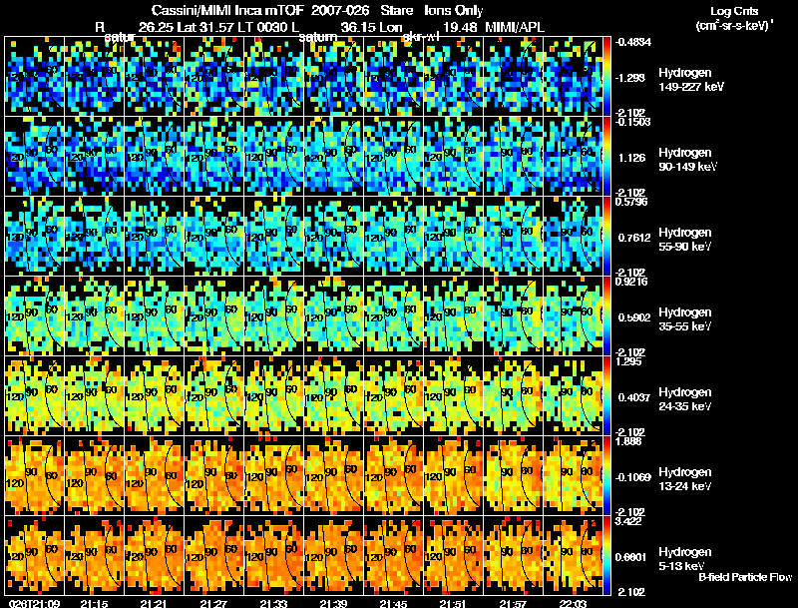
Task: Click the '21:21' time axis label
Action: [155, 604]
